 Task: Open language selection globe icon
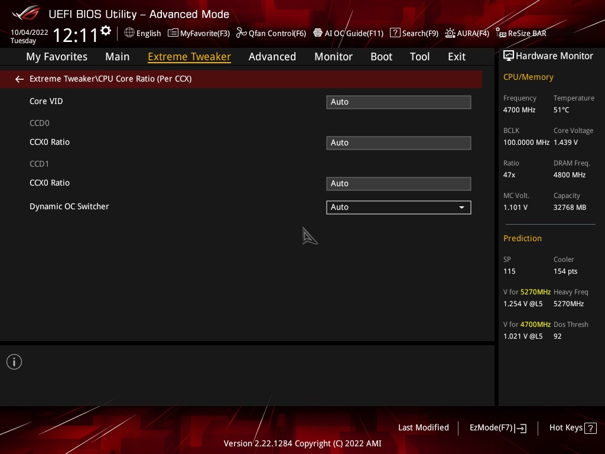(x=129, y=33)
